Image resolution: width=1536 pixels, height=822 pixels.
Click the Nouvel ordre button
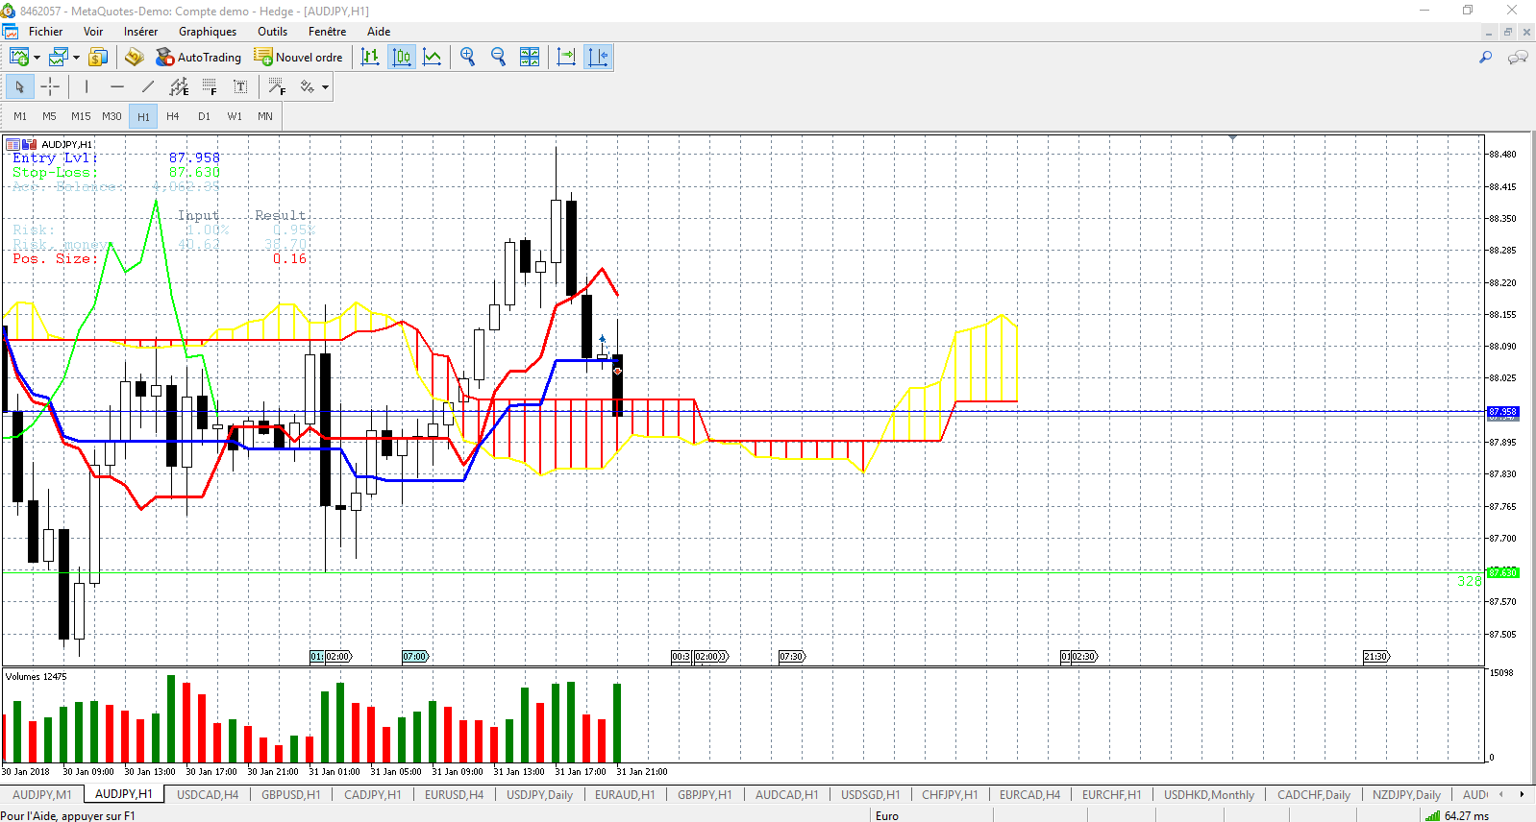[x=298, y=58]
